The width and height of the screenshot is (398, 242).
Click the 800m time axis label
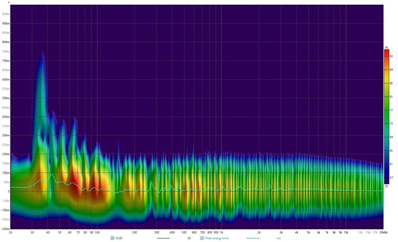pos(6,42)
